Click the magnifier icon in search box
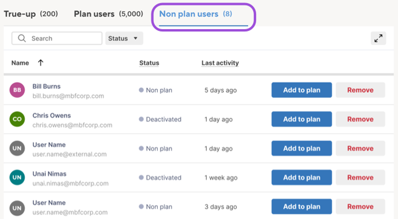Viewport: 398px width, 219px height. point(22,38)
